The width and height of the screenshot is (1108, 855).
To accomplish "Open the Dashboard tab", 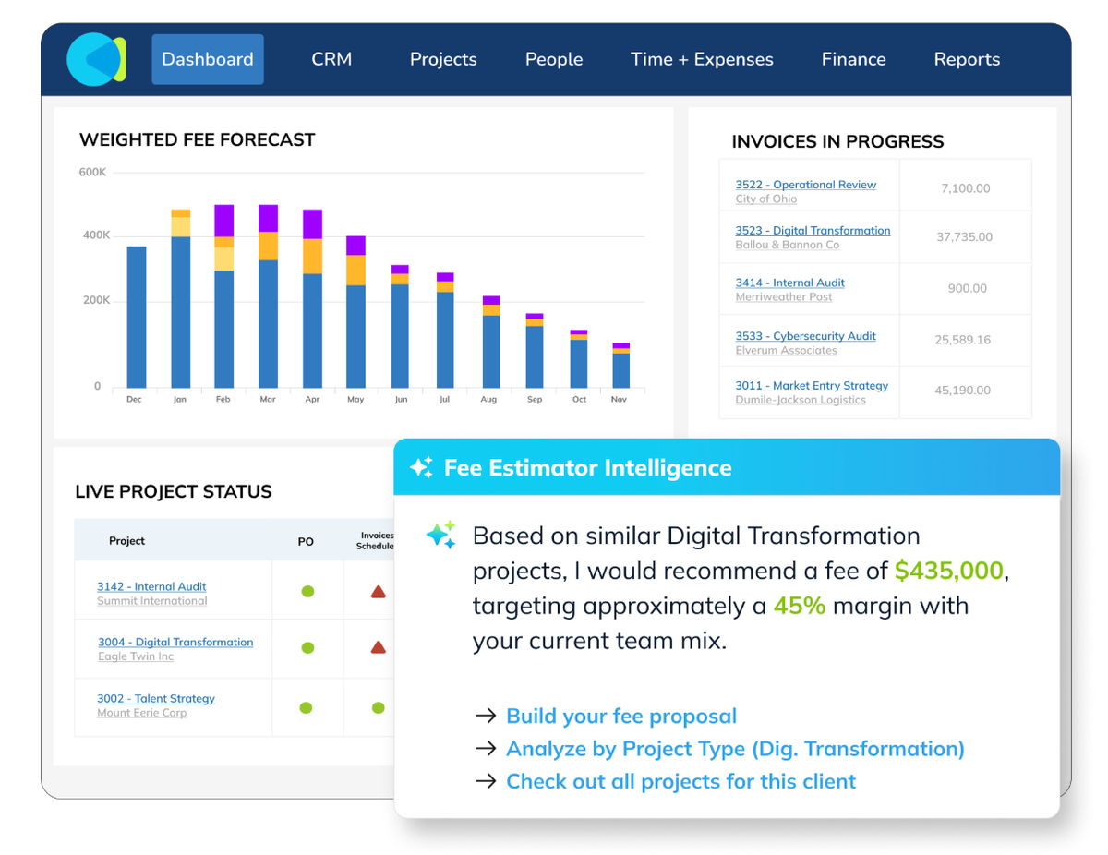I will click(208, 59).
